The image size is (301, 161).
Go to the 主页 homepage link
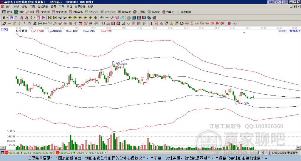coord(285,2)
